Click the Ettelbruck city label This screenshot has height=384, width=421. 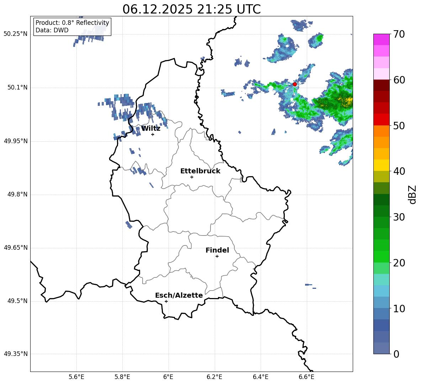coord(200,171)
